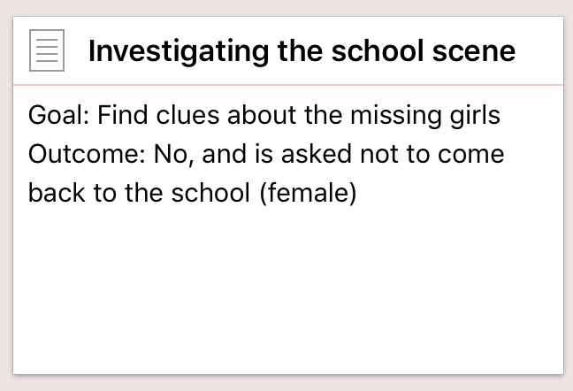
Task: Click 'back to the school' on the last line
Action: [x=139, y=193]
